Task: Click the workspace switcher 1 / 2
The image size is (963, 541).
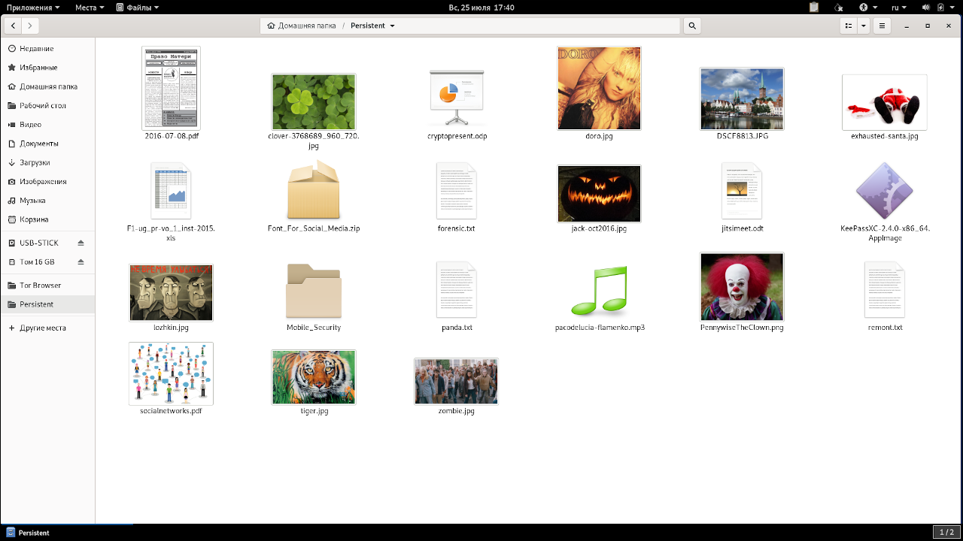Action: tap(946, 533)
